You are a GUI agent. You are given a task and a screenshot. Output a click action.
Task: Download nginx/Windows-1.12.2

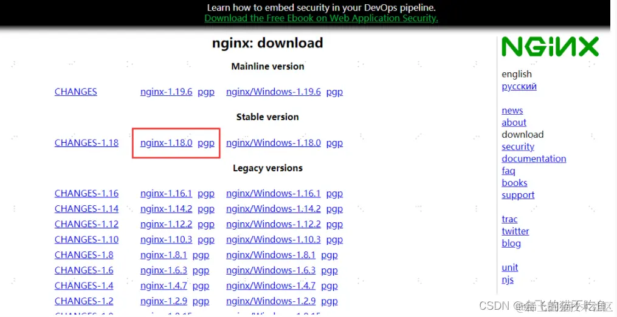pos(274,224)
